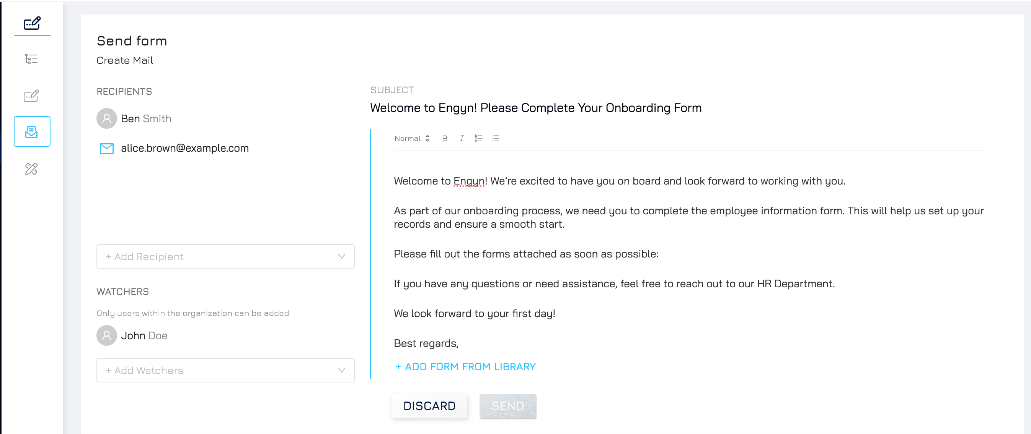Select recipient Ben Smith avatar
Screen dimensions: 1031x434
tap(106, 119)
